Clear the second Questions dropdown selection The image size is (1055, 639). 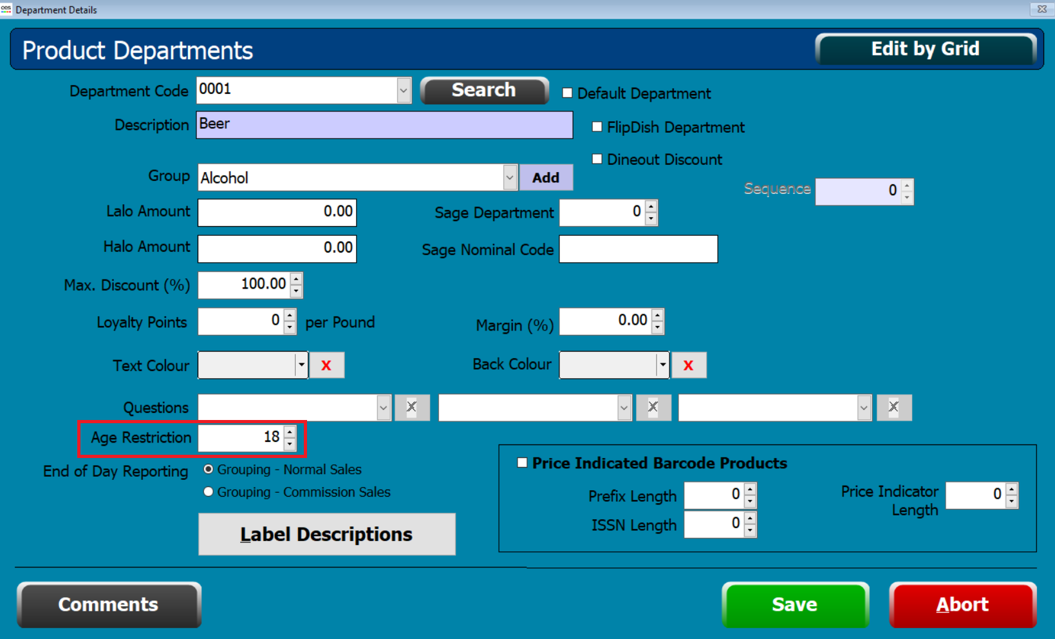[x=653, y=407]
